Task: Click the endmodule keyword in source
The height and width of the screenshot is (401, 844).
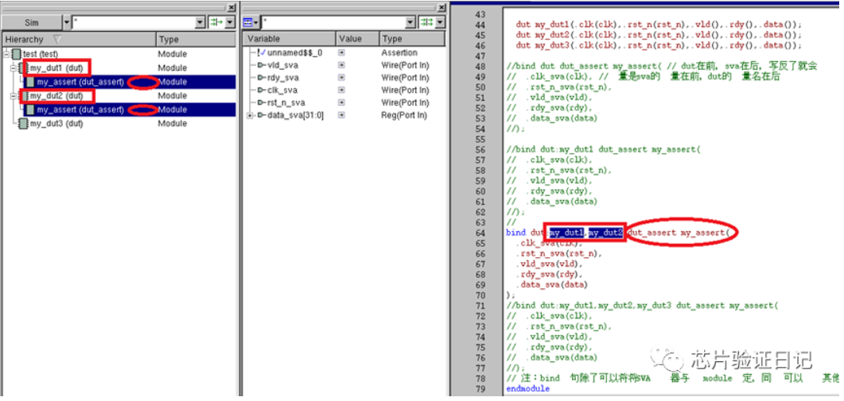Action: click(x=528, y=388)
